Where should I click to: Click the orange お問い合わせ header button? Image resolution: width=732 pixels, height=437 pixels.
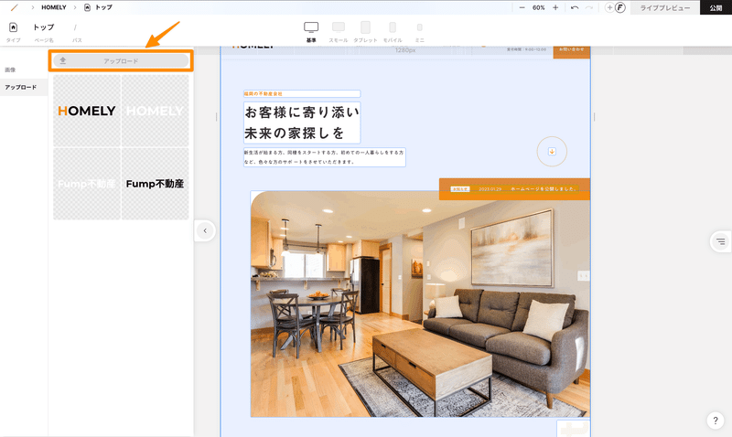coord(571,51)
